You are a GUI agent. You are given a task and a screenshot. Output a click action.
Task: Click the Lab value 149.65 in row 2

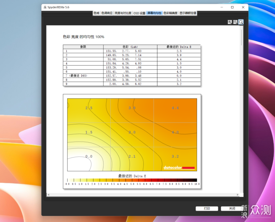coord(111,55)
